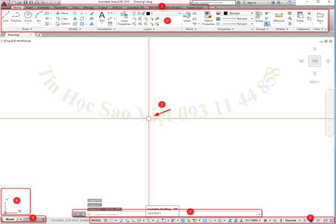This screenshot has height=224, width=336.
Task: Expand the Properties panel dropdown
Action: [226, 29]
